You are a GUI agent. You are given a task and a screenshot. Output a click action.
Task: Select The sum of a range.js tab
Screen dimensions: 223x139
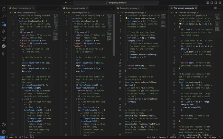point(183,8)
